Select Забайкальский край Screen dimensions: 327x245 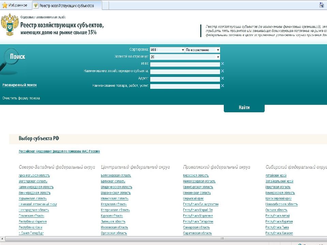click(279, 181)
